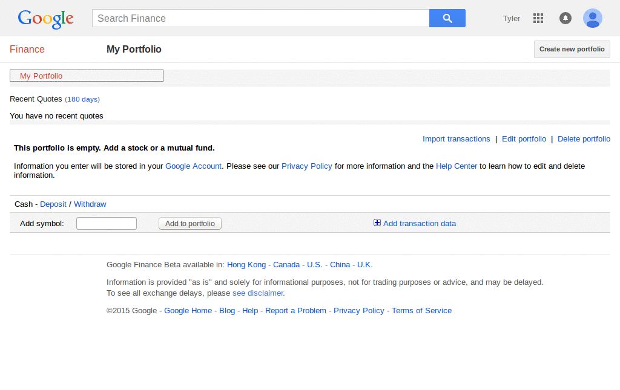Image resolution: width=620 pixels, height=390 pixels.
Task: Open Terms of Service footer link
Action: point(421,311)
